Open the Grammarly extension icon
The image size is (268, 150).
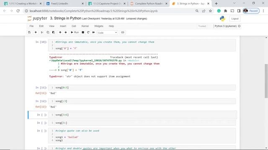tap(219, 11)
